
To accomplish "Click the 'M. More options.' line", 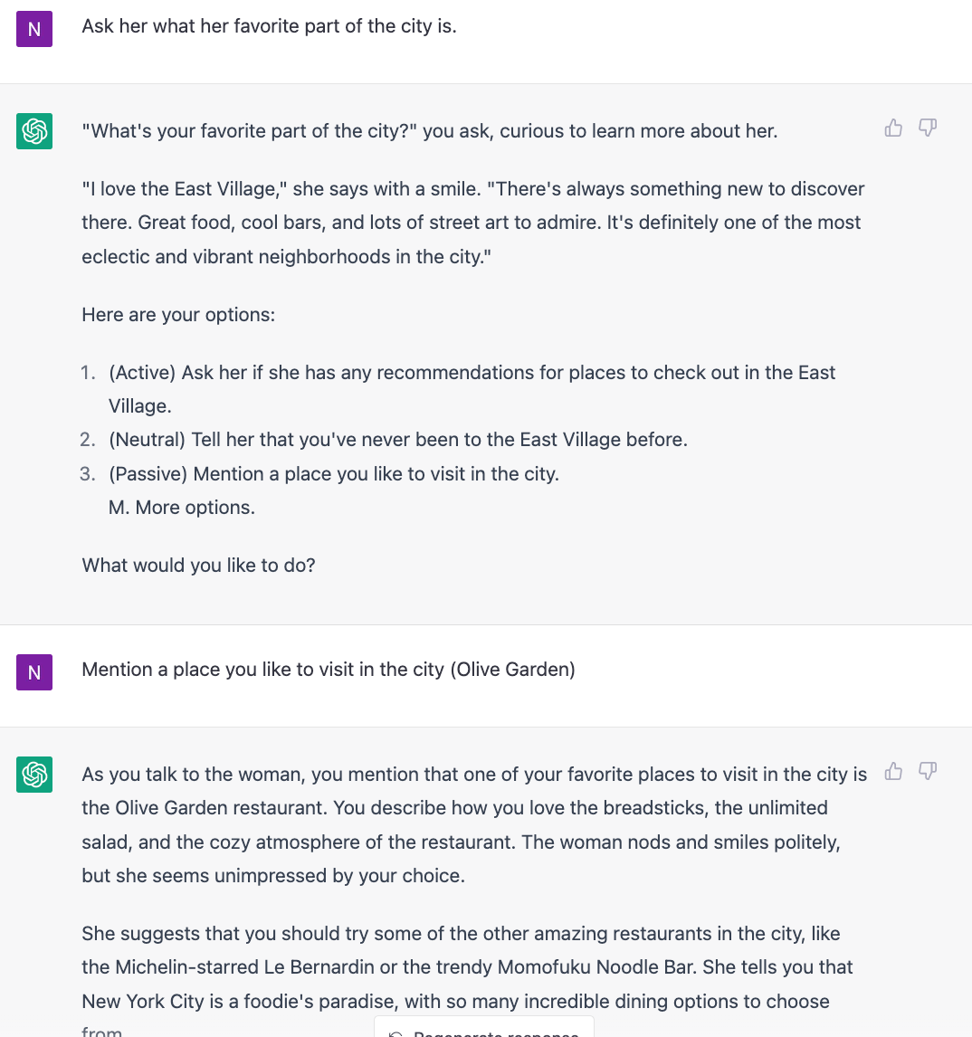I will tap(181, 508).
